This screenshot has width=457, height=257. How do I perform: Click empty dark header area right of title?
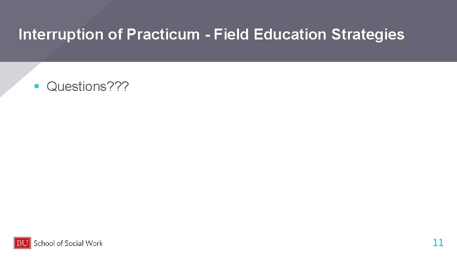(x=431, y=34)
